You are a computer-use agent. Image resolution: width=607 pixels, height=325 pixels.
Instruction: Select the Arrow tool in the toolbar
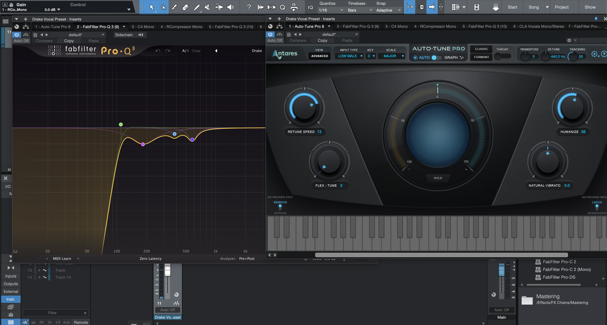[152, 7]
